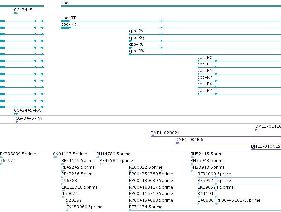
Task: Click the cpo-RT first exon block
Action: (66, 21)
